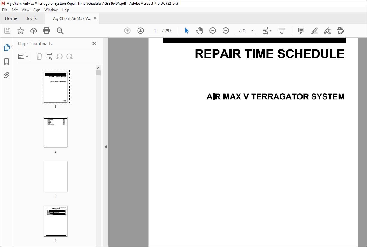Toggle the Page Thumbnails panel icon

tap(7, 48)
